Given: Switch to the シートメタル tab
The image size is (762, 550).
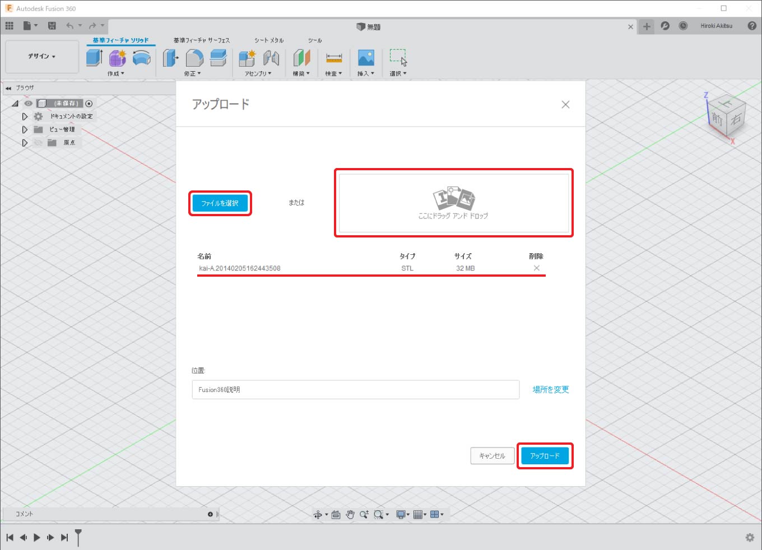Looking at the screenshot, I should (x=269, y=40).
